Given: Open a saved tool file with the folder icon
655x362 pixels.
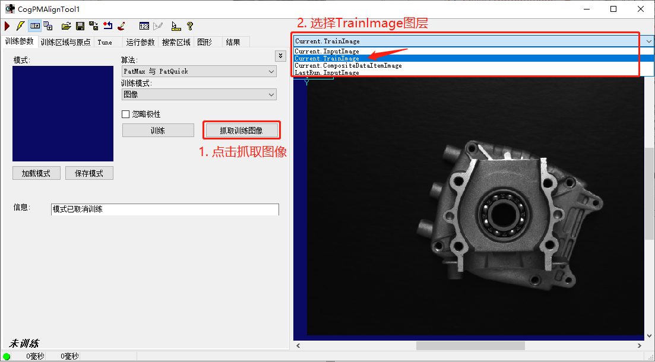Looking at the screenshot, I should click(x=67, y=26).
